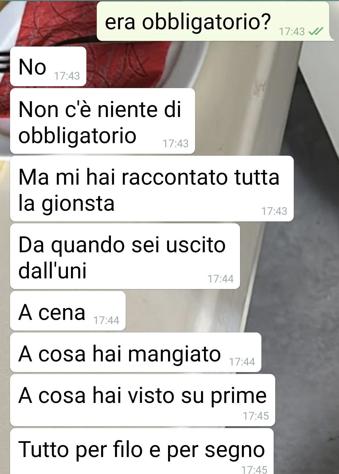
Task: Tap the 17:45 timestamp under 'su prime'
Action: tap(256, 416)
